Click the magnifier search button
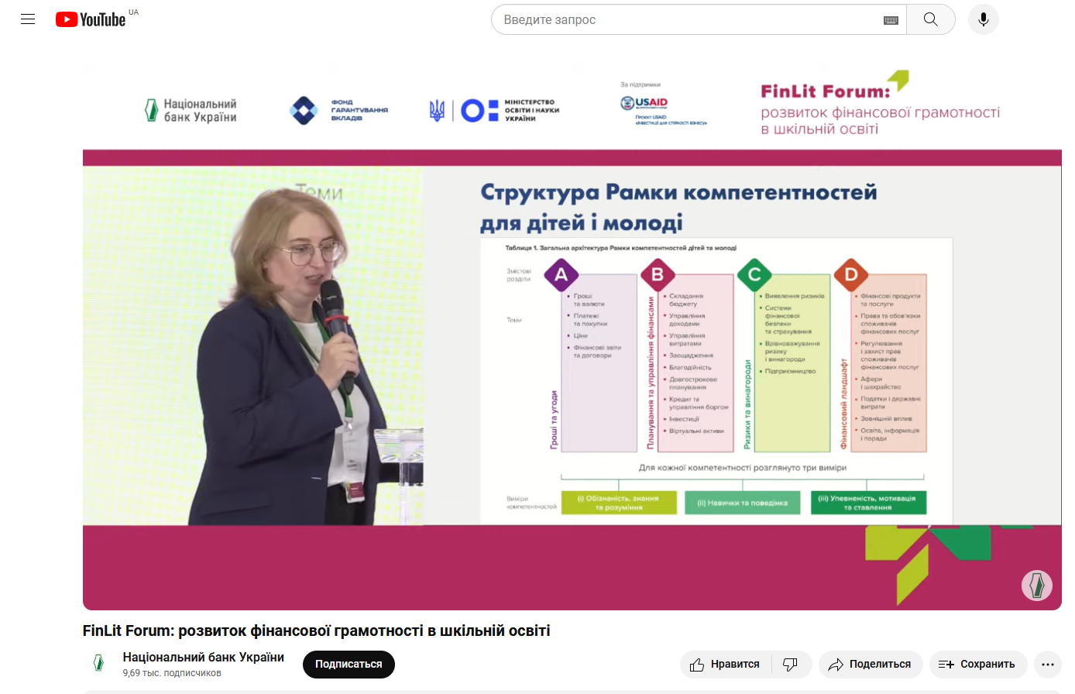This screenshot has height=694, width=1075. pos(931,19)
